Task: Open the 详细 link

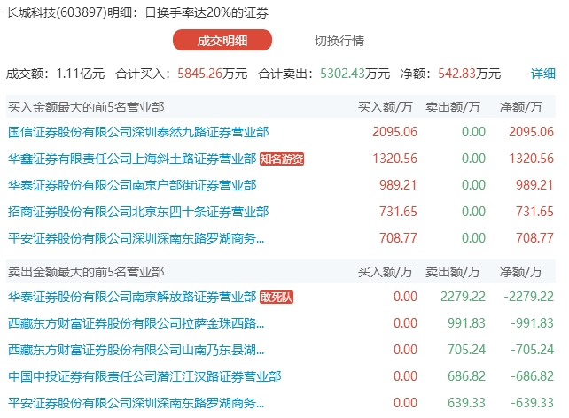Action: 543,74
